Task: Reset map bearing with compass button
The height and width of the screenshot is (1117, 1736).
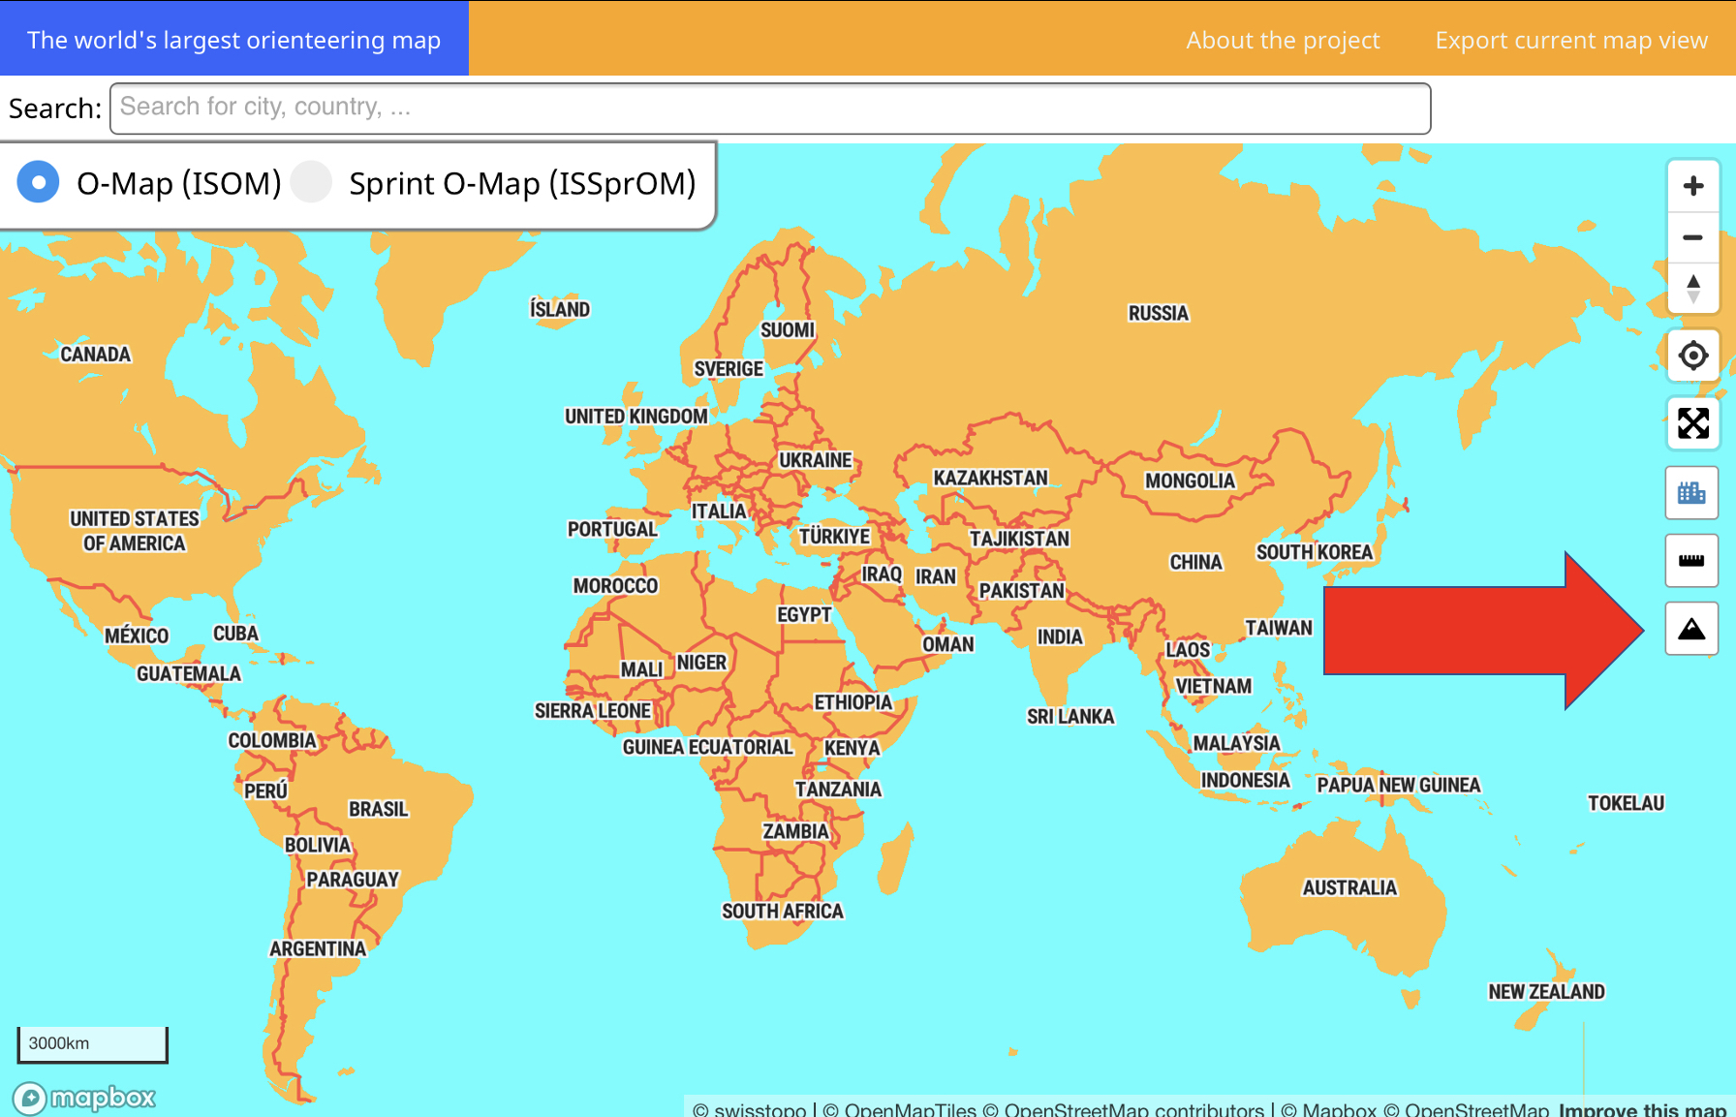Action: tap(1692, 289)
